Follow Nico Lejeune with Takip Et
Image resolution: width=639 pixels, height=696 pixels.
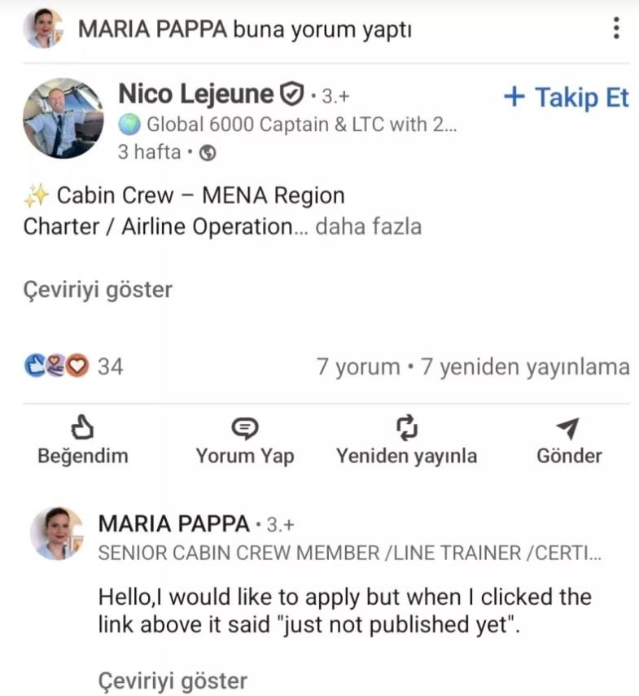(x=567, y=98)
